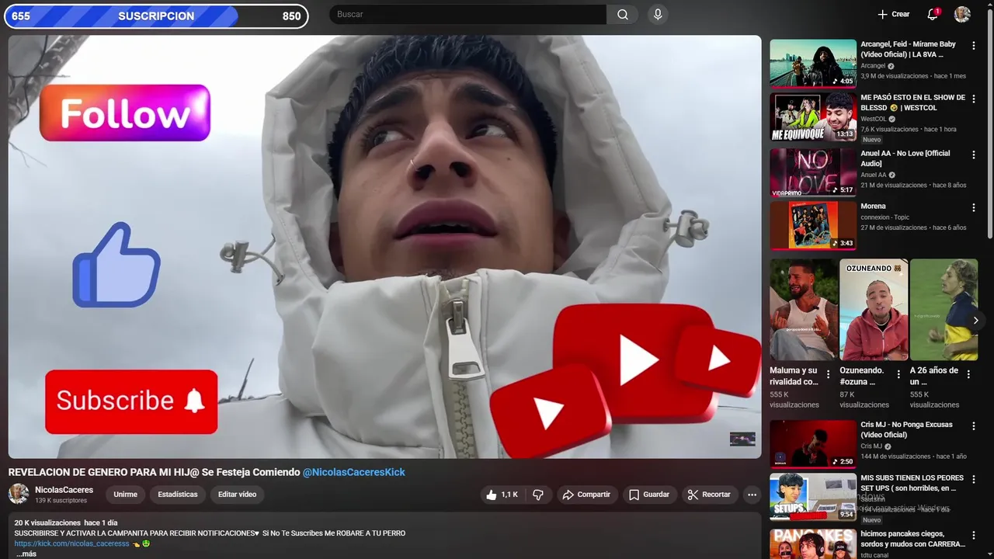994x559 pixels.
Task: Dislike the video with thumbs down
Action: coord(538,495)
